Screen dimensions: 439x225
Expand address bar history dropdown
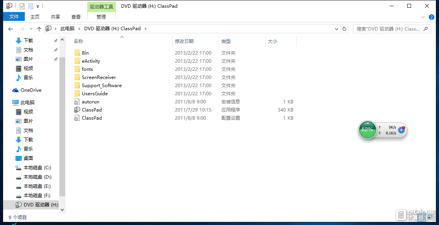337,29
